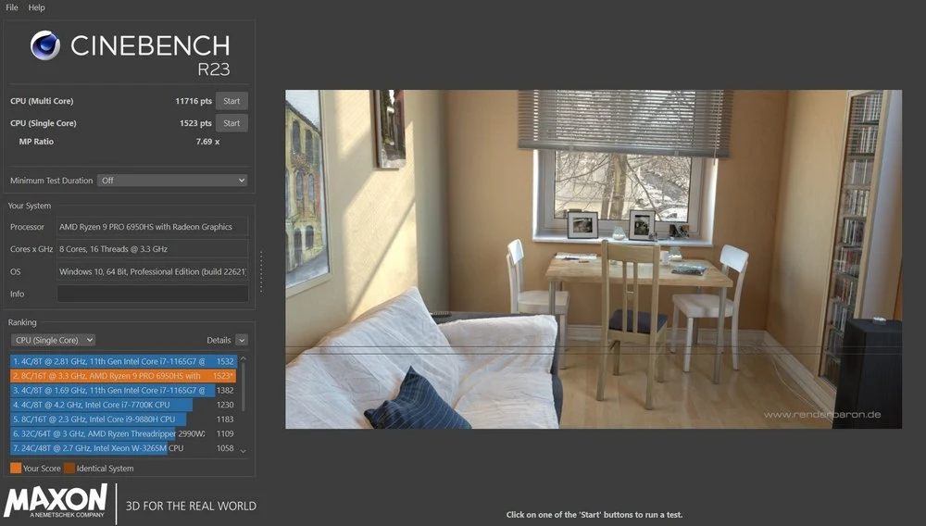Start the CPU Single Core test
Image resolution: width=926 pixels, height=526 pixels.
coord(231,123)
